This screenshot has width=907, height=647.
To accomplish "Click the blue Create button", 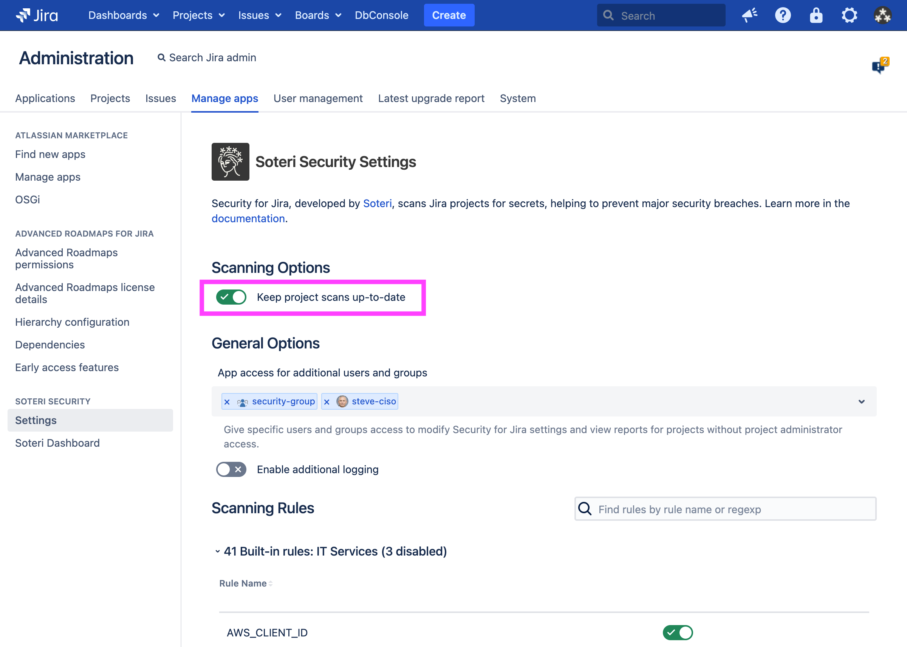I will pyautogui.click(x=449, y=15).
